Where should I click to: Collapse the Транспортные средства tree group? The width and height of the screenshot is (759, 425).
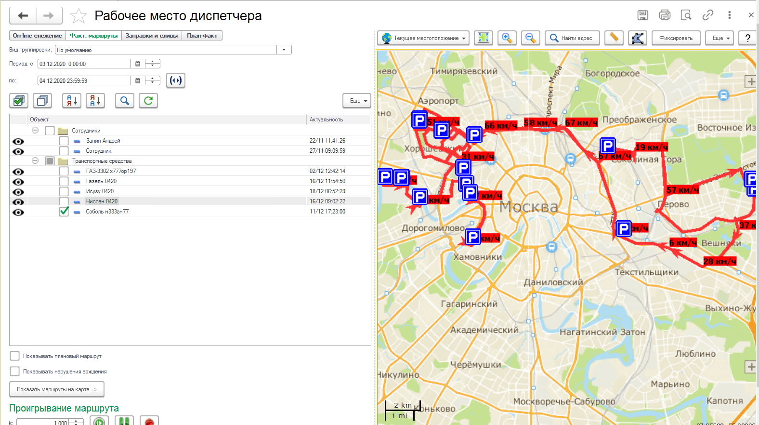[x=35, y=161]
